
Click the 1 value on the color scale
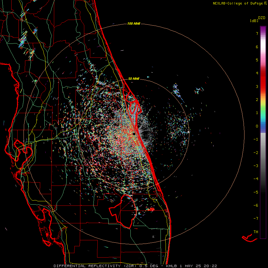[257, 113]
